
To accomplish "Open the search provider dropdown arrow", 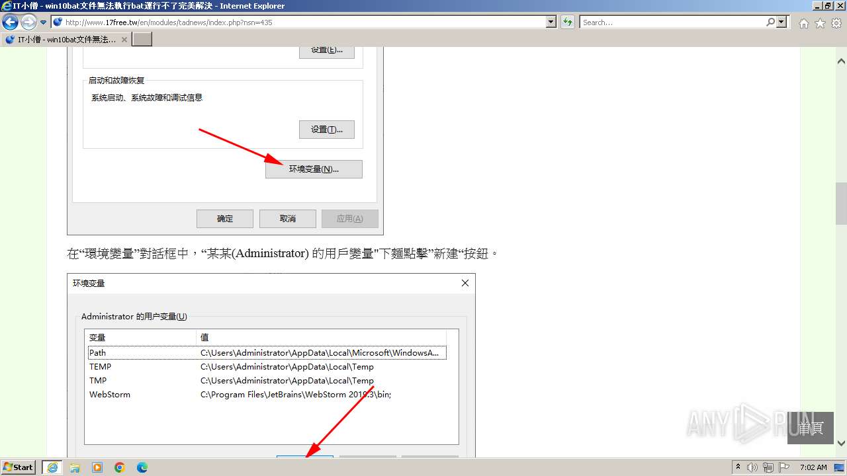I will pos(782,22).
